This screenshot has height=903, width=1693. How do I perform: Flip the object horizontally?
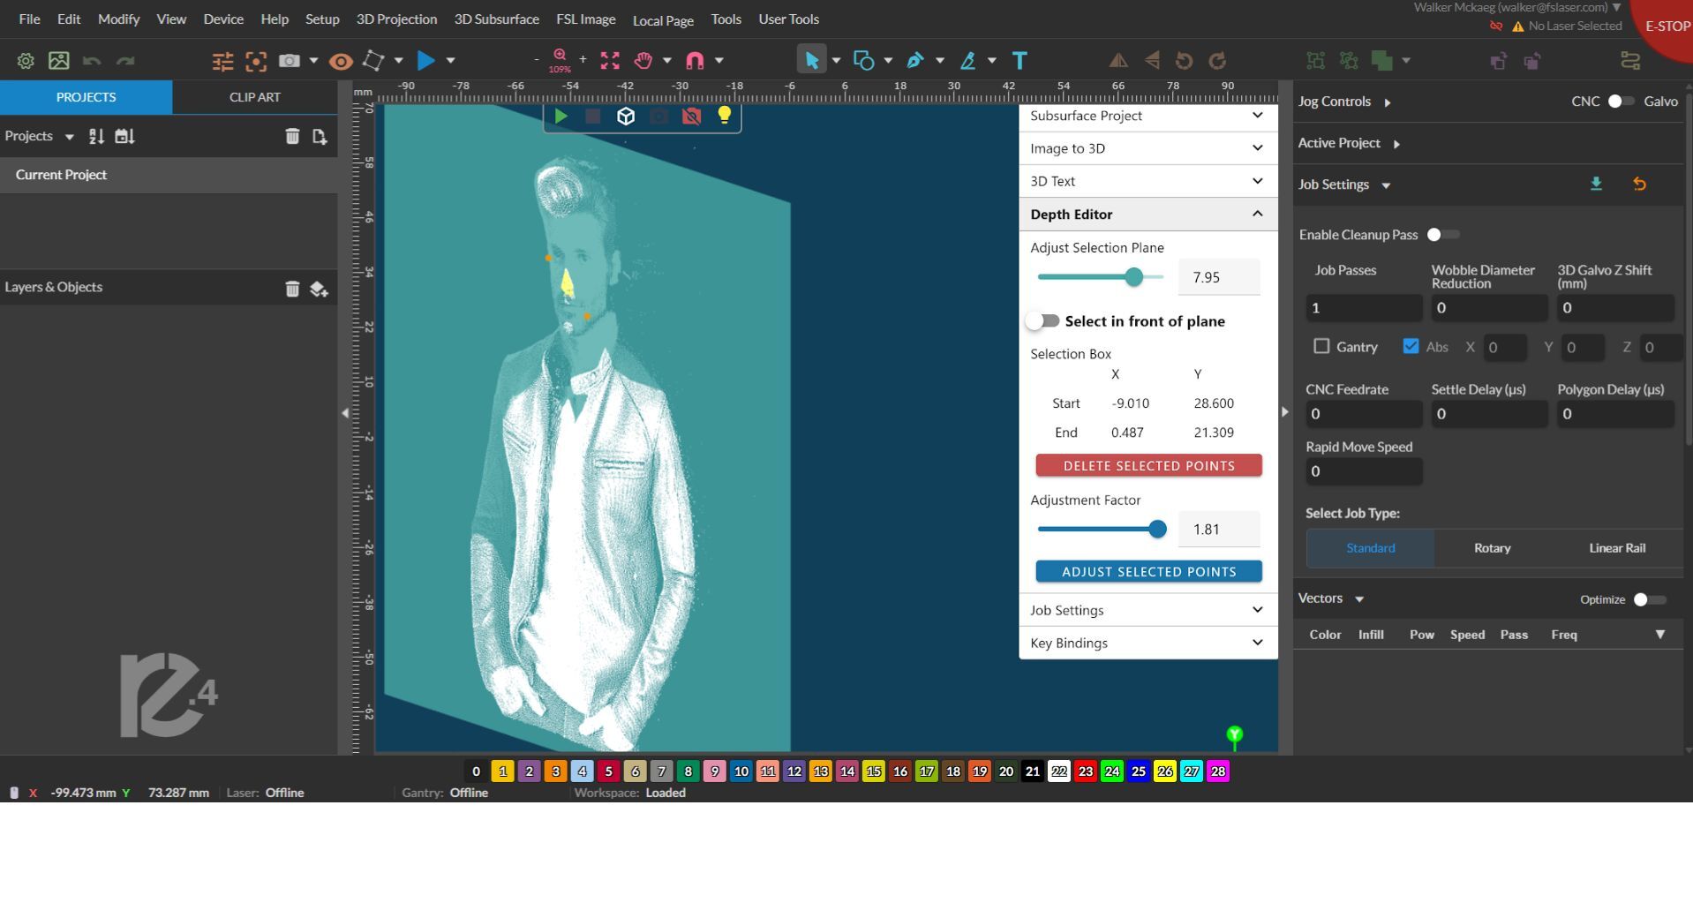1117,60
